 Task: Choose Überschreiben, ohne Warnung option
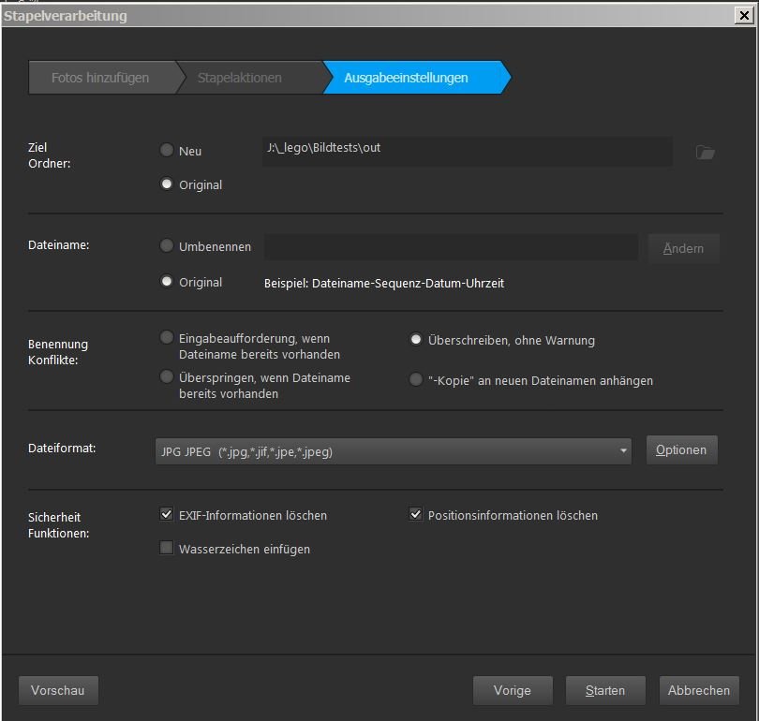tap(416, 340)
